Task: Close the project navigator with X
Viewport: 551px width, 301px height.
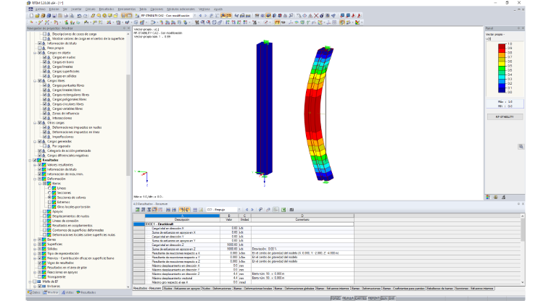Action: (x=128, y=28)
